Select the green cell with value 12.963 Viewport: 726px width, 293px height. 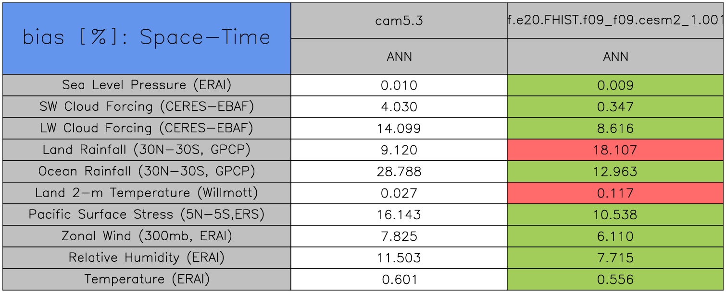[x=615, y=172]
